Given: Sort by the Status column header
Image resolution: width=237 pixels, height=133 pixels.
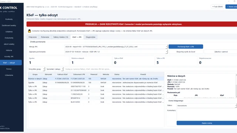Looking at the screenshot, I should pos(117,74).
